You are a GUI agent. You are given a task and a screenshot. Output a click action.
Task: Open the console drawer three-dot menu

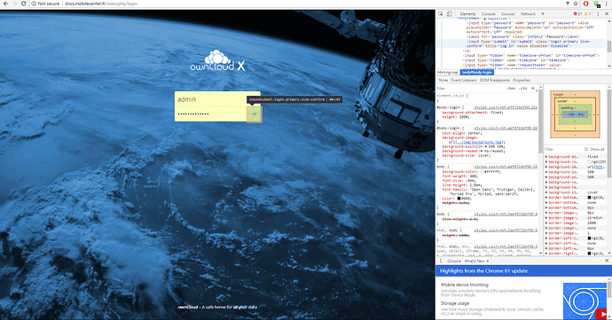[x=441, y=261]
